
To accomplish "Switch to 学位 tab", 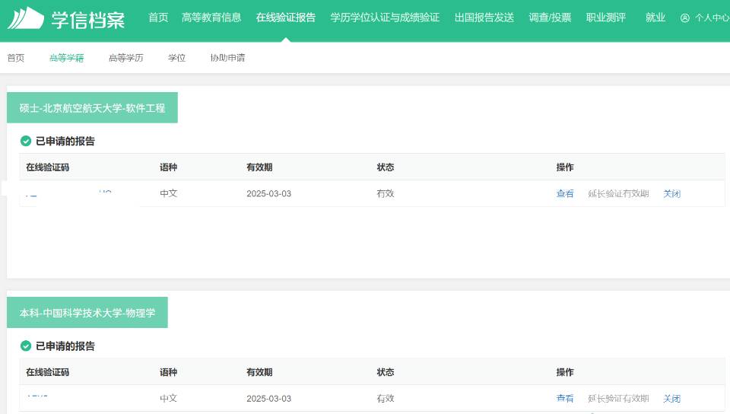I will tap(177, 58).
